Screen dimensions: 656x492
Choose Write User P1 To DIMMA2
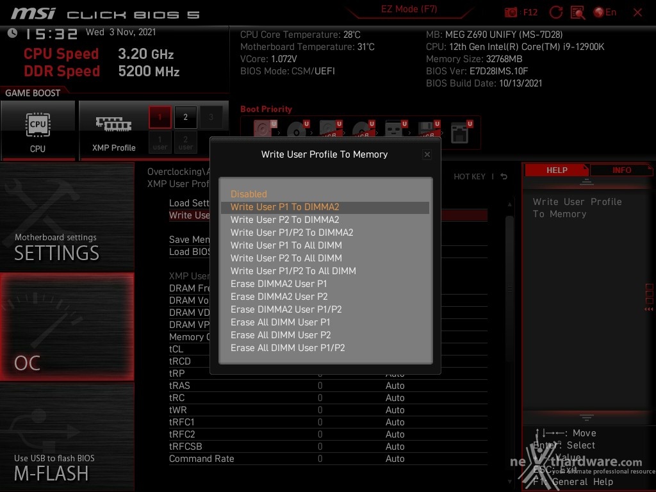pos(325,207)
